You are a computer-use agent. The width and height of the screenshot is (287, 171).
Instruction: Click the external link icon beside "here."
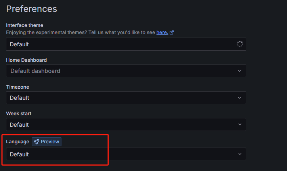coord(172,32)
